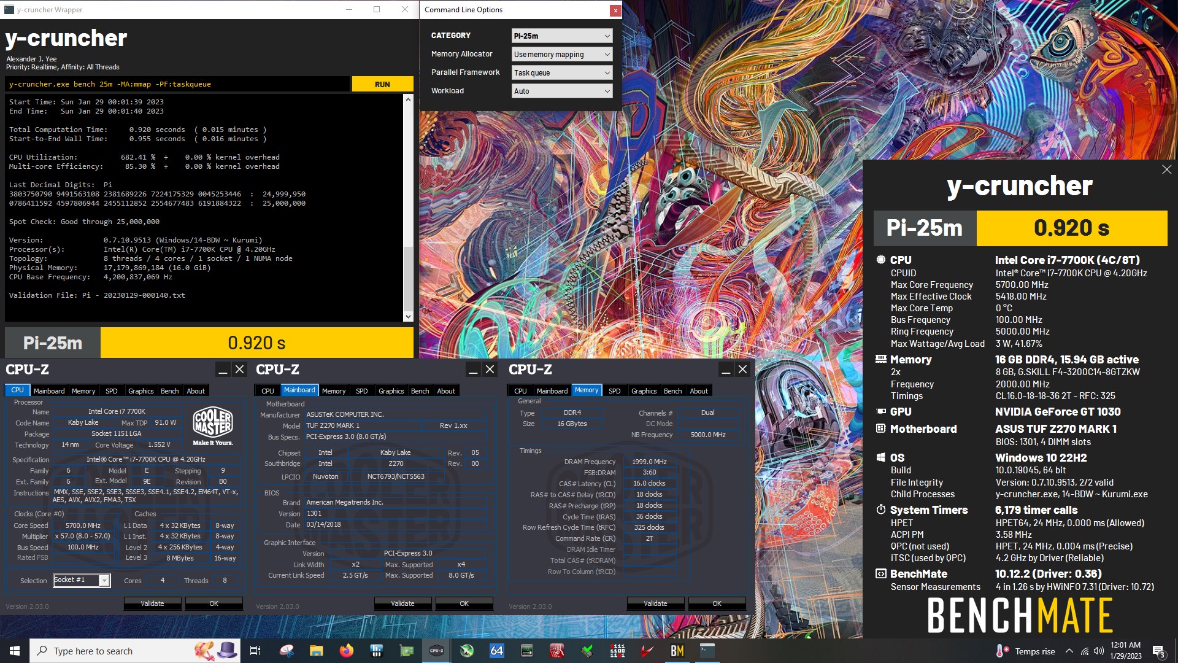Open the green checkmark memory taskbar icon
This screenshot has width=1178, height=663.
point(587,651)
